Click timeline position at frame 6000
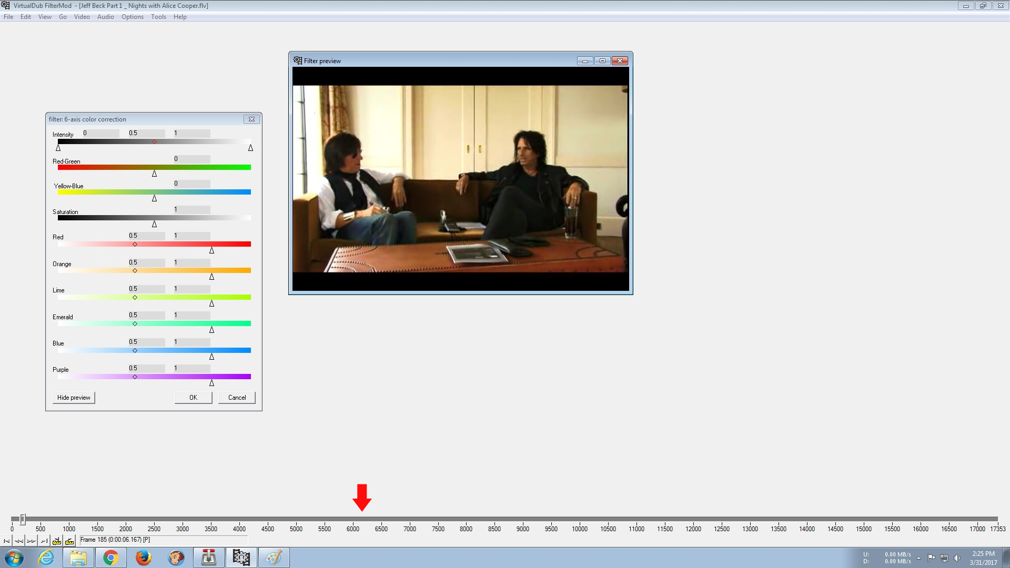 click(x=353, y=519)
